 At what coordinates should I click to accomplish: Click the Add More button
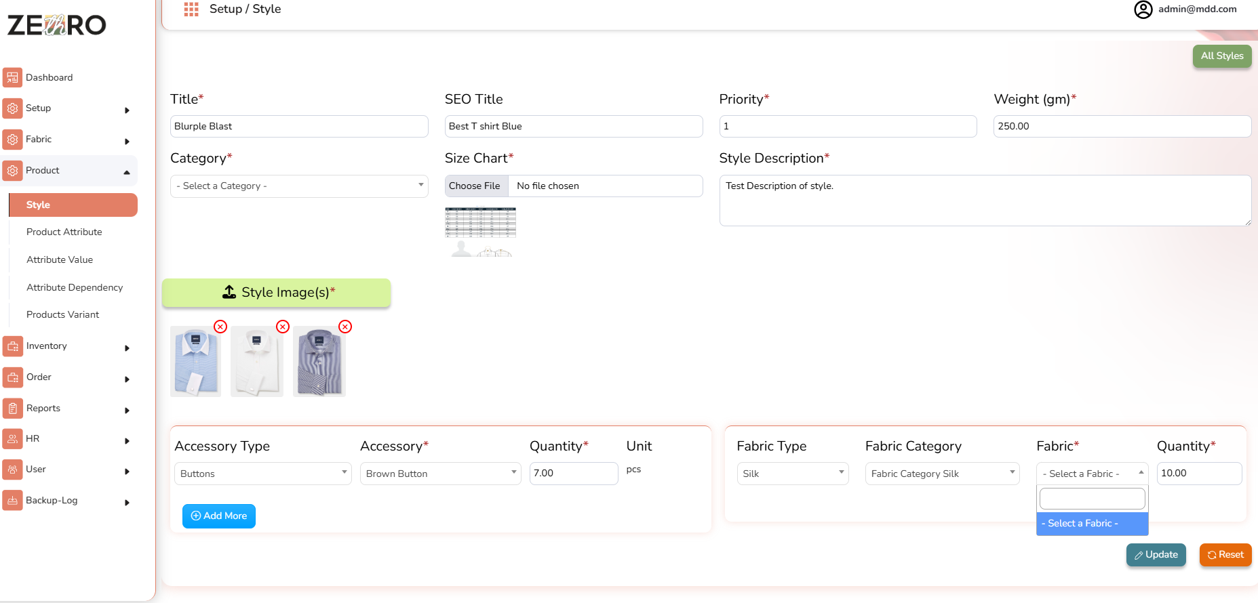pos(218,516)
